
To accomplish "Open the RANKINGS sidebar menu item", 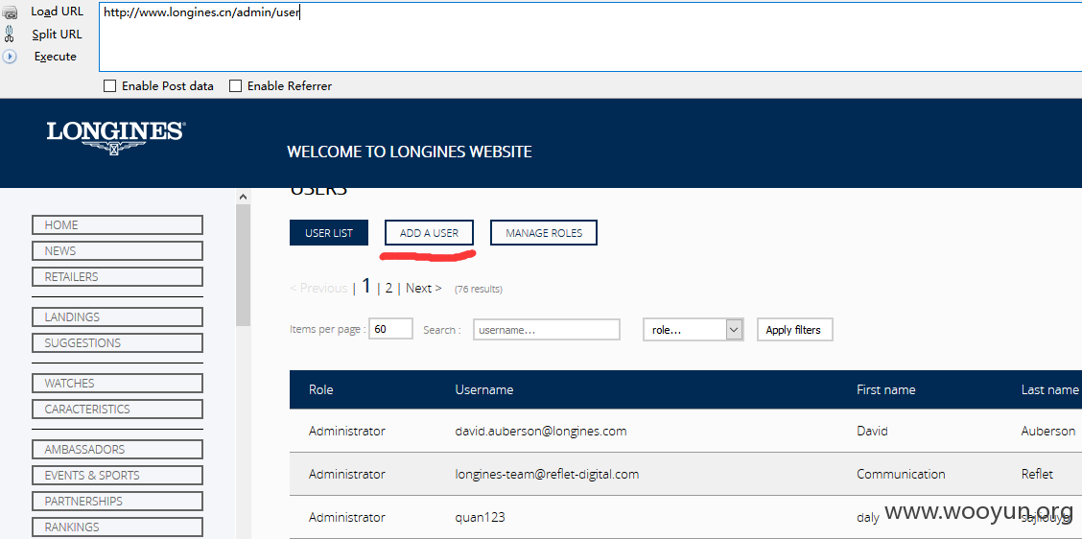I will (x=117, y=527).
